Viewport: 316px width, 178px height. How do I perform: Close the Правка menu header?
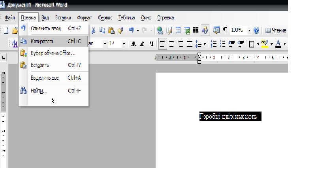(x=28, y=17)
